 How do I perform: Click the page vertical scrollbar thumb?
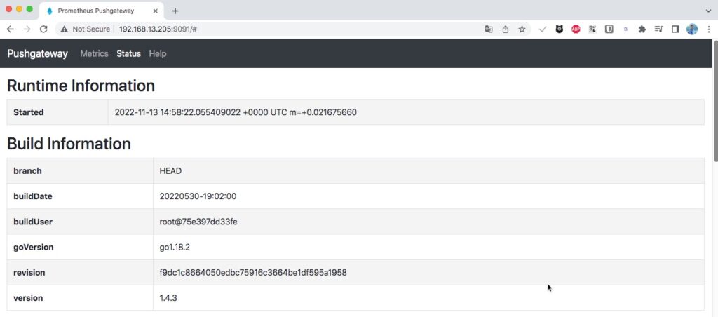715,101
